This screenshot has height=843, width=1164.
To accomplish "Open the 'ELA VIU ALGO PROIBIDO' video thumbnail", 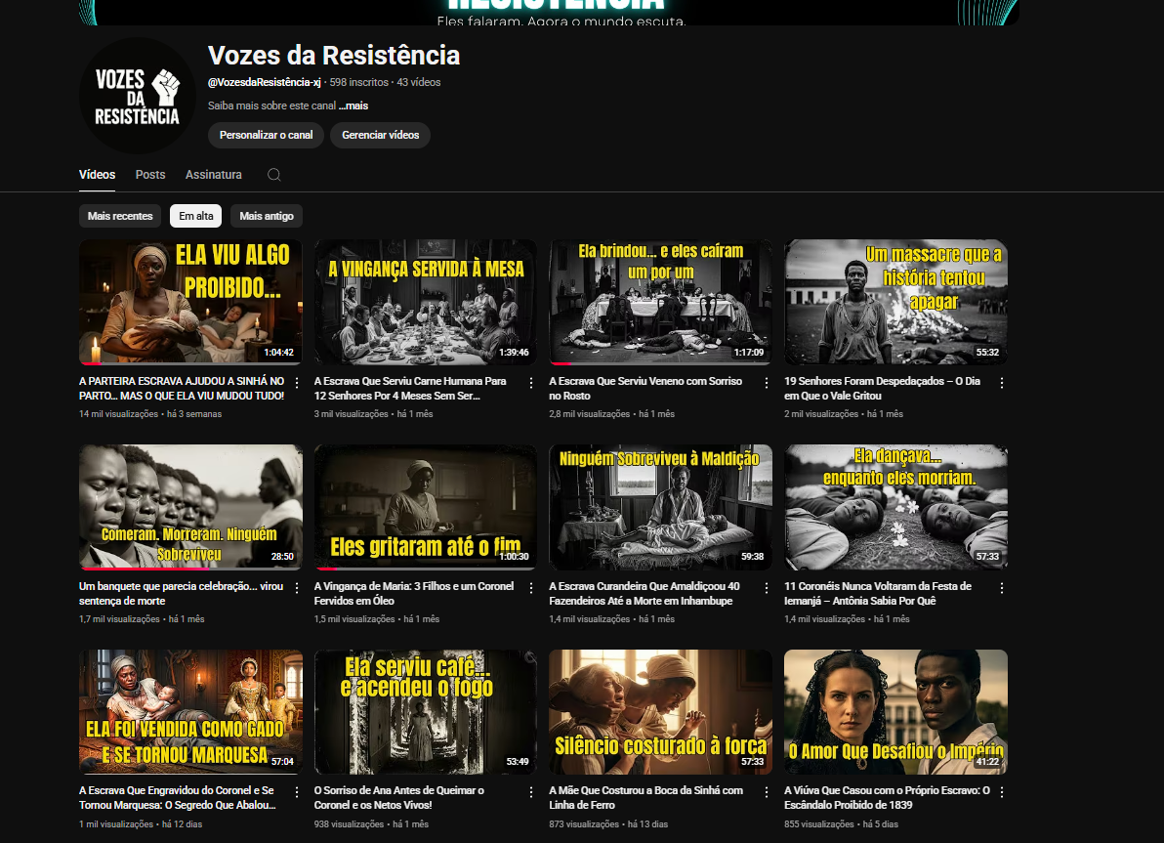I will (190, 302).
